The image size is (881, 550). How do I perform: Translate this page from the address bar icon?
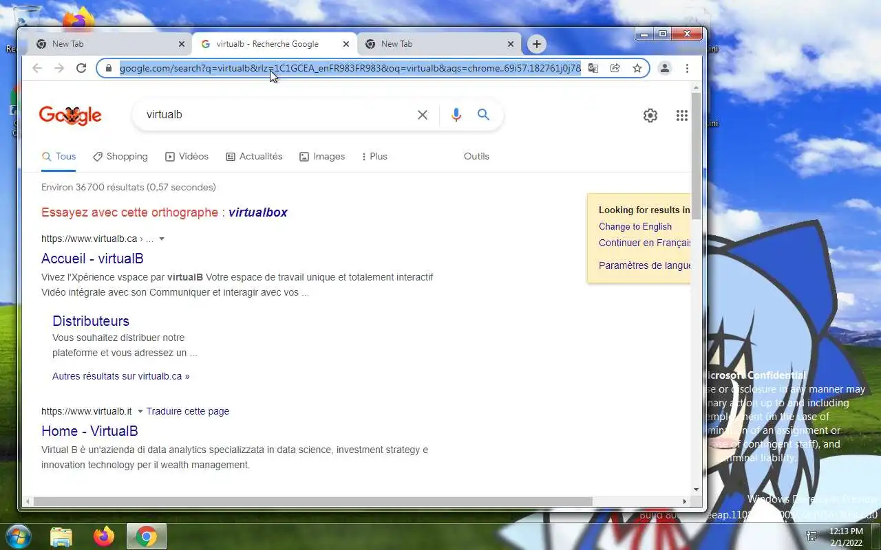(593, 68)
